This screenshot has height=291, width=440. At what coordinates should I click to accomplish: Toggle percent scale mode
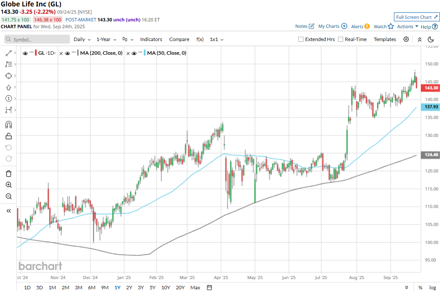pos(420,287)
